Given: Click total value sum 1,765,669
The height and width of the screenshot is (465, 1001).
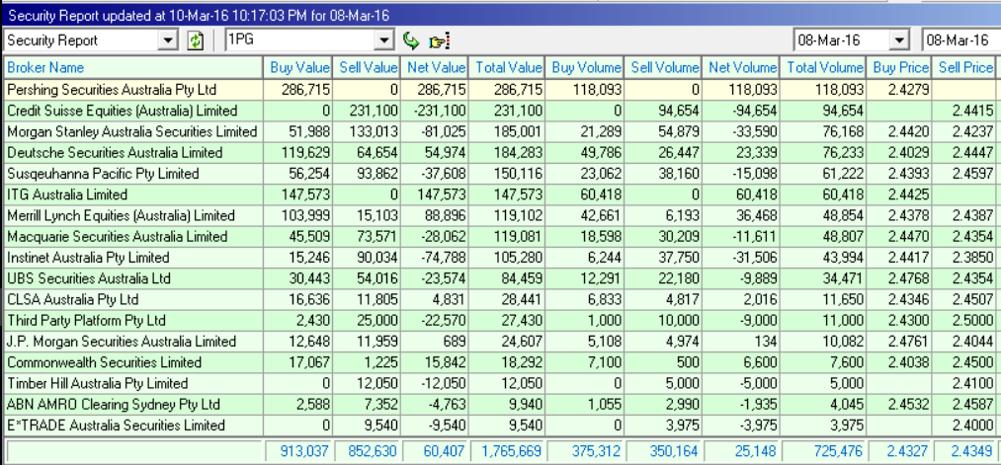Looking at the screenshot, I should tap(508, 451).
